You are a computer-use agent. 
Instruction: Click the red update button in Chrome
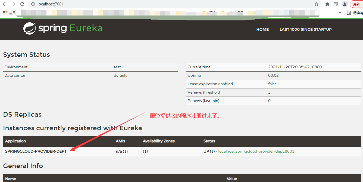(356, 4)
